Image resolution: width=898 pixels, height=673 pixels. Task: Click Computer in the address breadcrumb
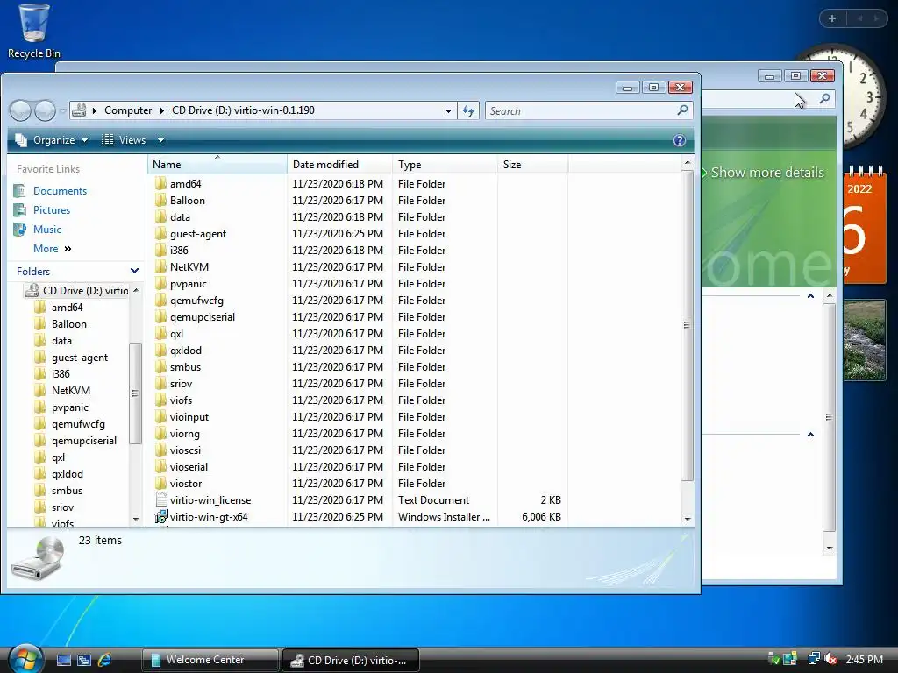coord(128,110)
